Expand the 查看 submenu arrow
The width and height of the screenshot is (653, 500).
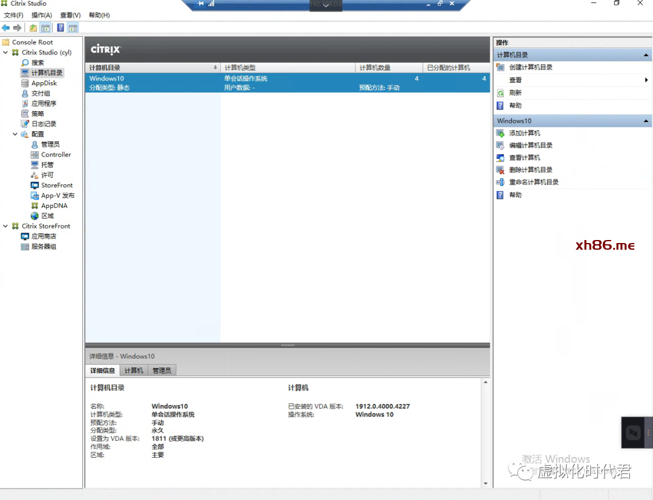pyautogui.click(x=646, y=80)
